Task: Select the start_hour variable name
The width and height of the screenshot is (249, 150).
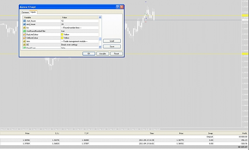Action: tap(31, 21)
